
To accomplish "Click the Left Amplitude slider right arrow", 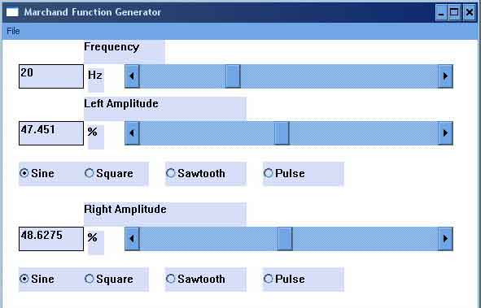I will (445, 133).
